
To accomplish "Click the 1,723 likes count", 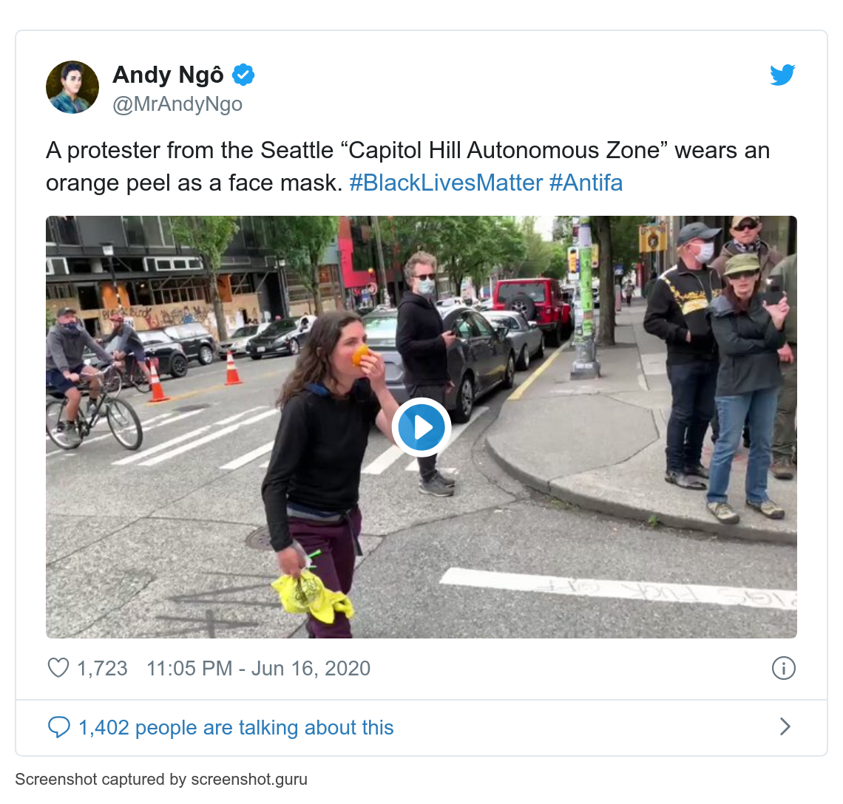I will tap(102, 669).
